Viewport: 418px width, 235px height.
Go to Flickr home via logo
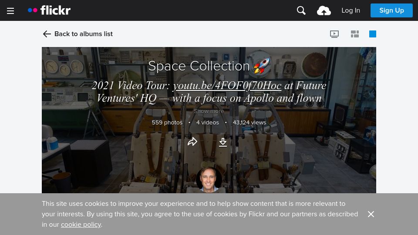pyautogui.click(x=49, y=10)
